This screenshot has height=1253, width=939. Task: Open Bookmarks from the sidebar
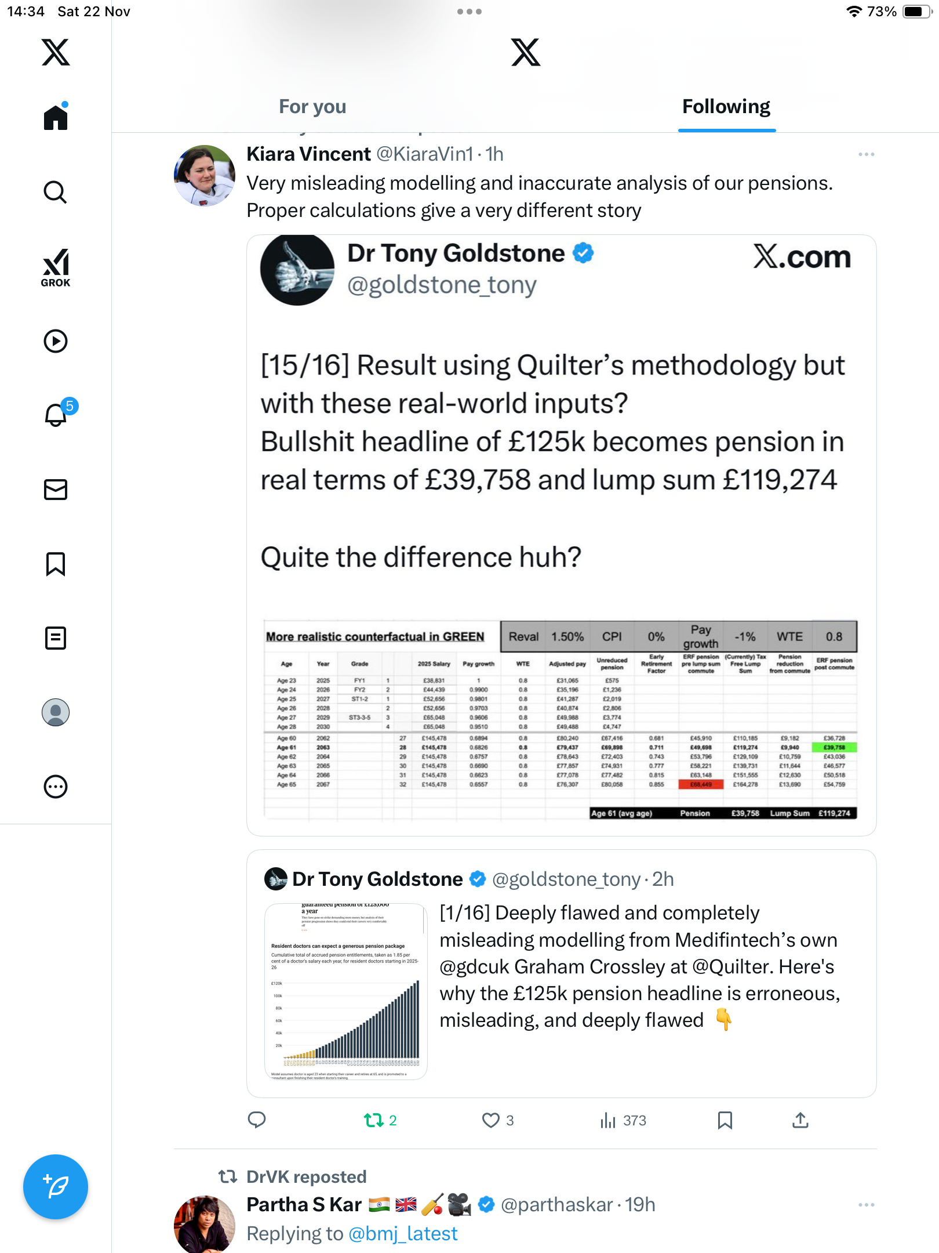pyautogui.click(x=56, y=564)
